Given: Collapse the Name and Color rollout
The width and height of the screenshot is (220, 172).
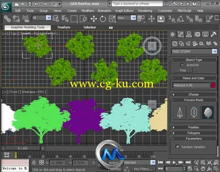Looking at the screenshot, I should [194, 78].
